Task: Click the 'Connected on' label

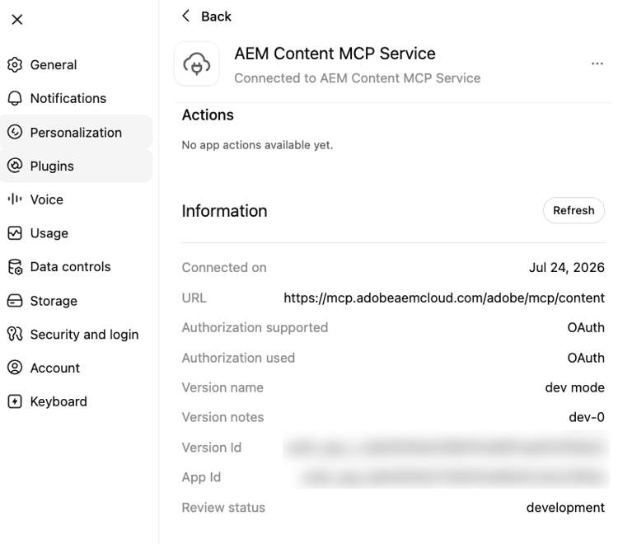Action: pyautogui.click(x=224, y=268)
